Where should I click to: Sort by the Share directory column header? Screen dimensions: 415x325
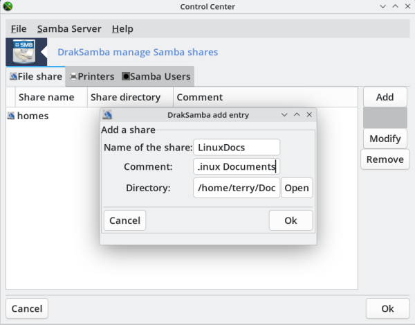[x=130, y=97]
